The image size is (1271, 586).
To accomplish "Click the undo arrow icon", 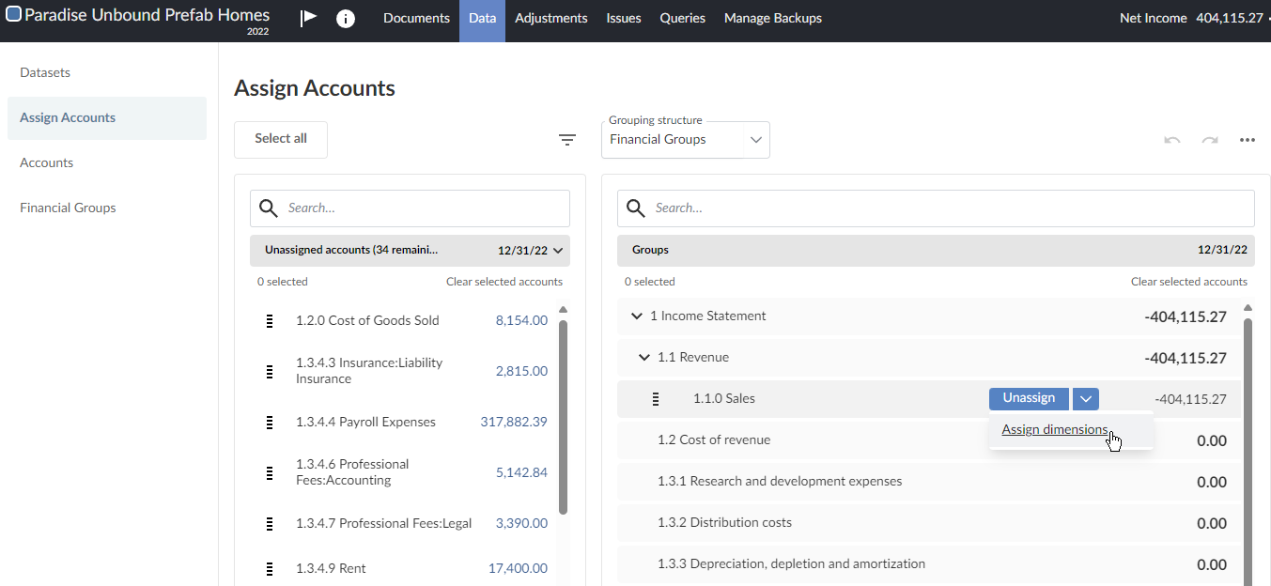I will click(x=1172, y=140).
